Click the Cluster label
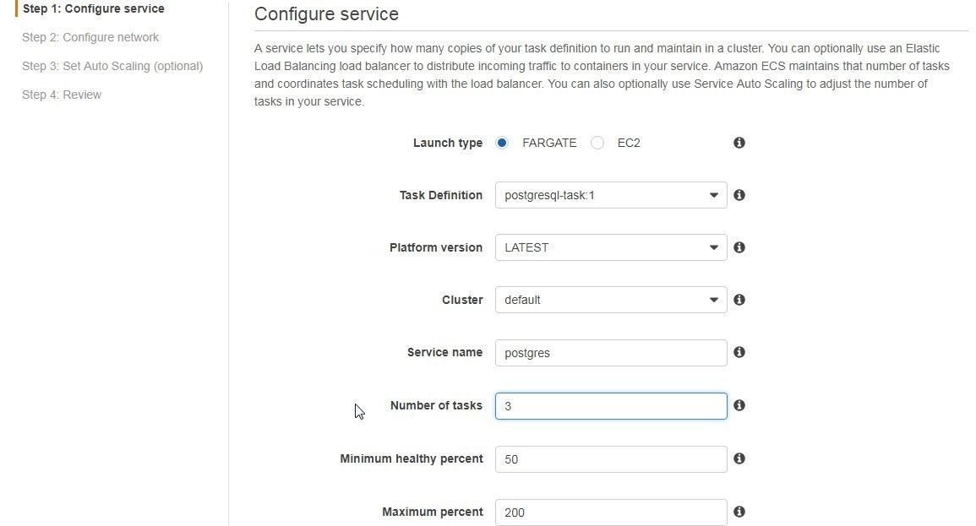Viewport: 976px width, 526px height. pos(462,300)
